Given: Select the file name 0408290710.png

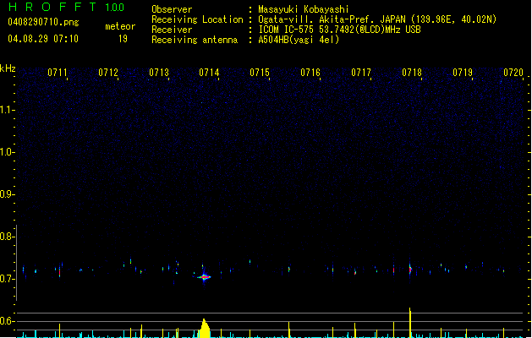Looking at the screenshot, I should [43, 23].
